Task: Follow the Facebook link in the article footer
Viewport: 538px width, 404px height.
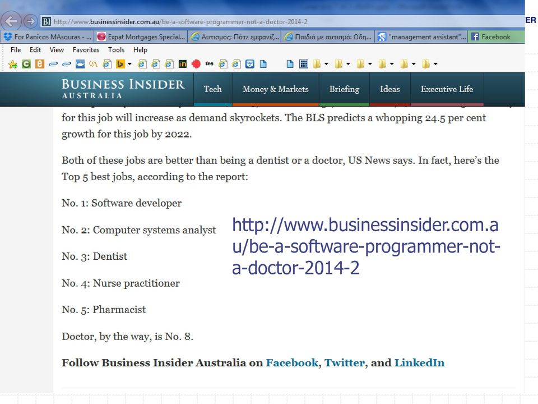Action: point(292,363)
